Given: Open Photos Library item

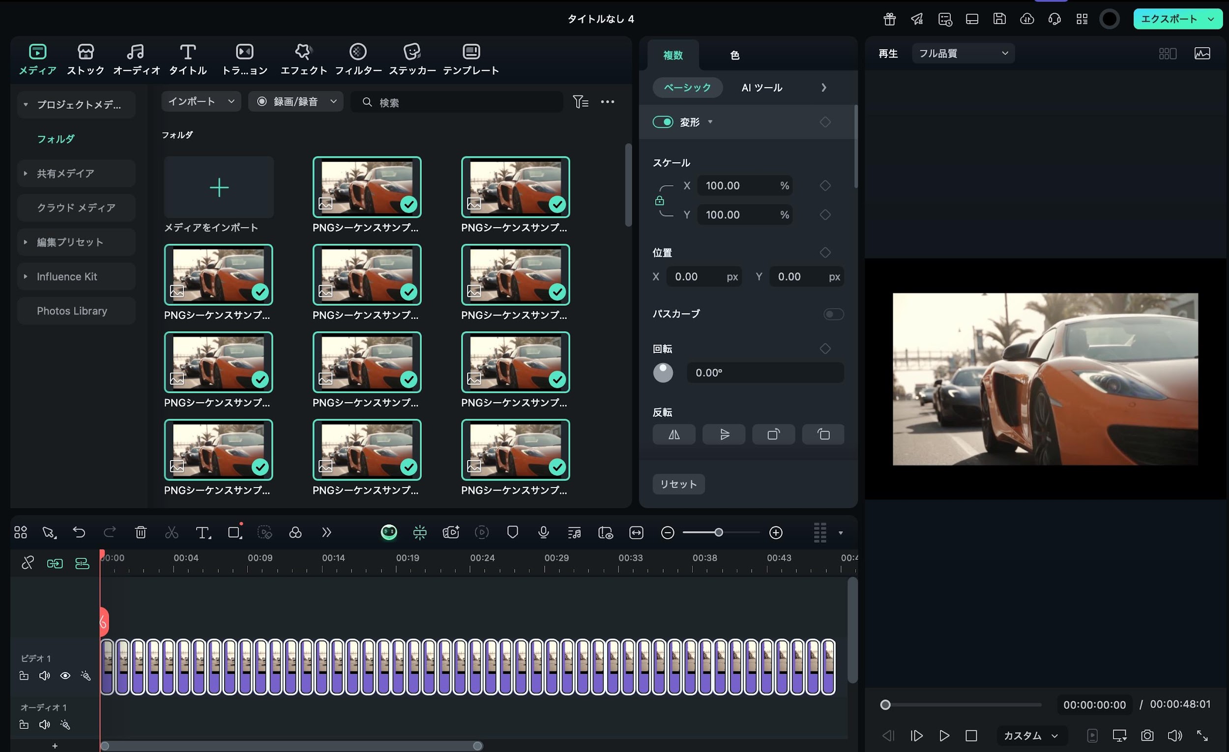Looking at the screenshot, I should tap(76, 311).
